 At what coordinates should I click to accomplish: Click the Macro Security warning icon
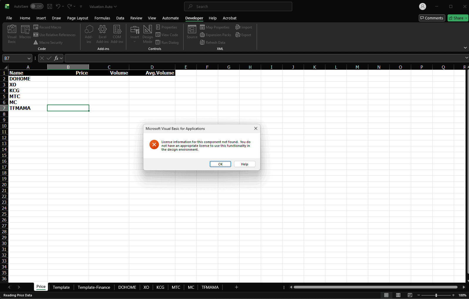(x=36, y=42)
